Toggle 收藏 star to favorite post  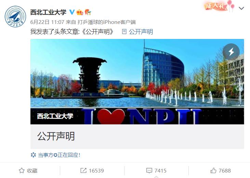pos(28,170)
